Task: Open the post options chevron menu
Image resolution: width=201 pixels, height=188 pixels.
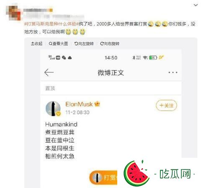Action: (196, 5)
